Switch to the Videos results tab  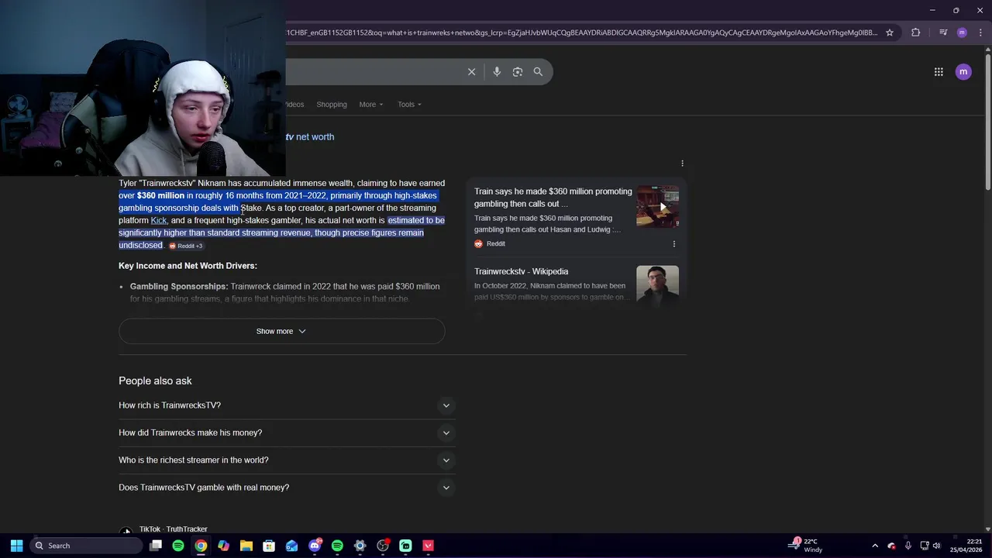[x=294, y=105]
